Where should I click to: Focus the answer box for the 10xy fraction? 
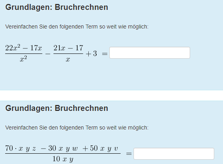pyautogui.click(x=174, y=154)
